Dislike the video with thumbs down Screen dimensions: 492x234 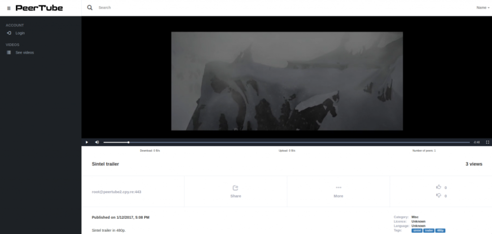pyautogui.click(x=439, y=196)
